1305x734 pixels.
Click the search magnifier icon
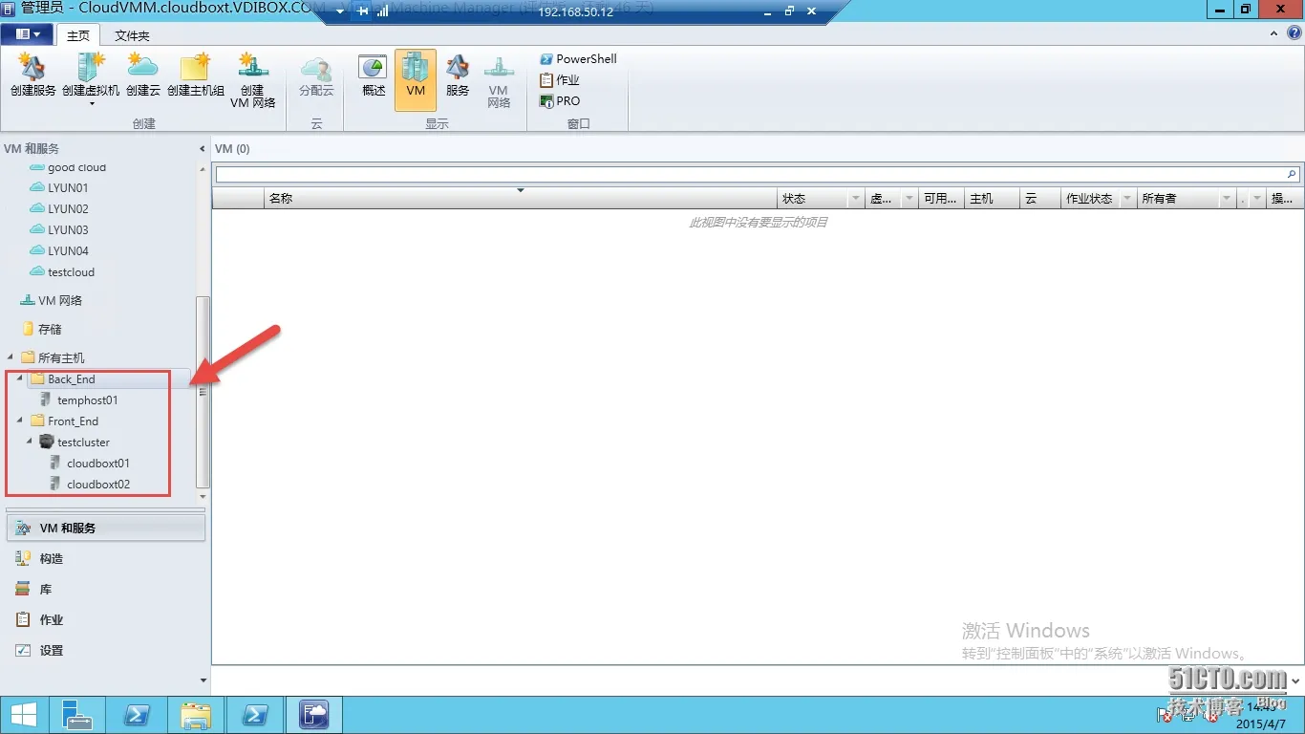tap(1293, 175)
